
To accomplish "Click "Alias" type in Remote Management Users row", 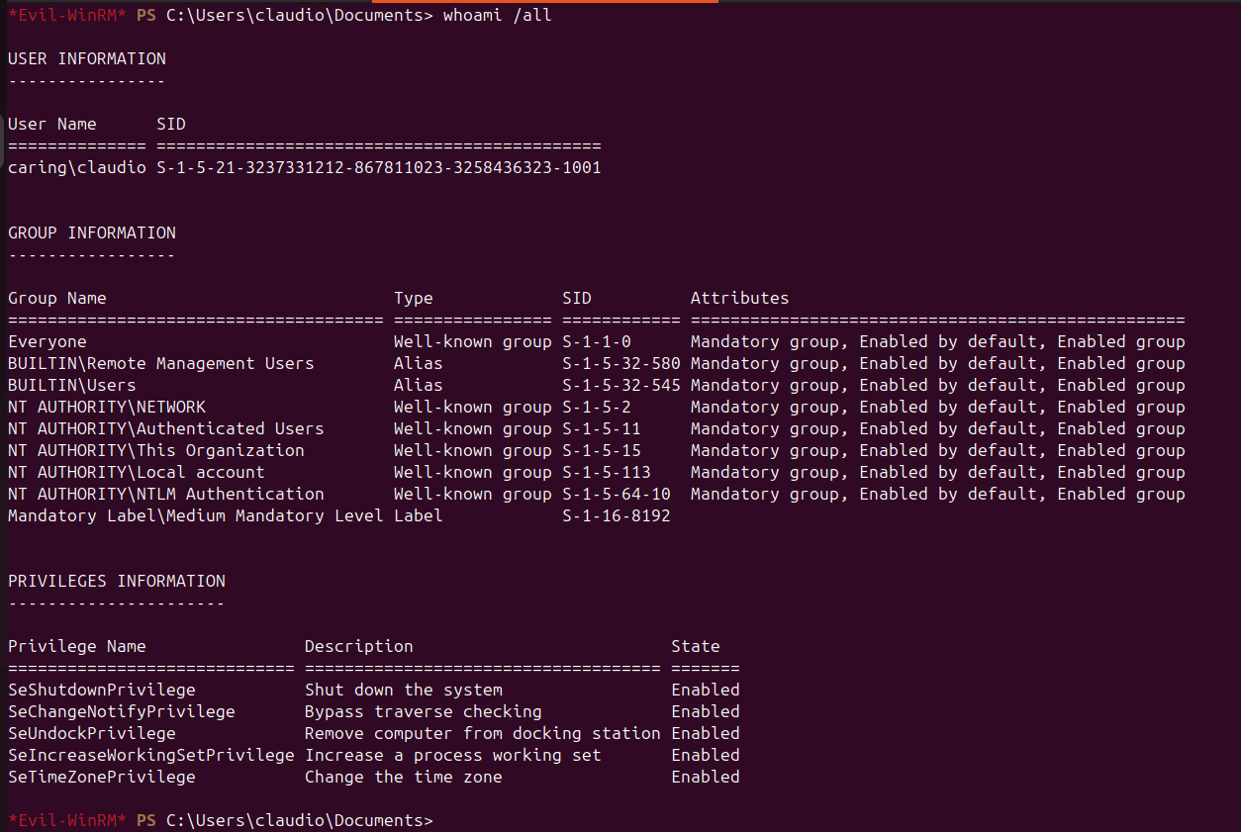I will click(419, 364).
